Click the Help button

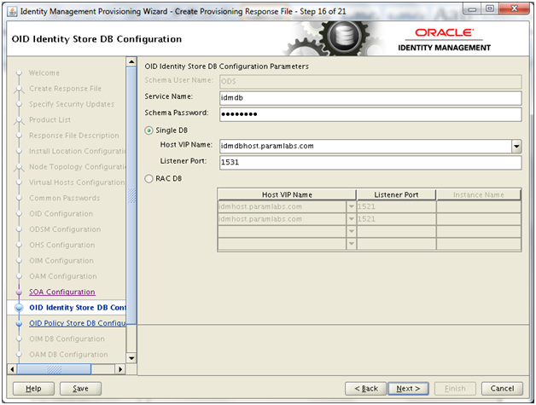tap(33, 389)
